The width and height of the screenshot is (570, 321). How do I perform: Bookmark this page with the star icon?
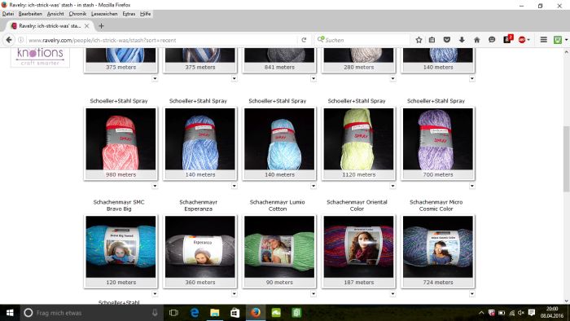pyautogui.click(x=419, y=40)
